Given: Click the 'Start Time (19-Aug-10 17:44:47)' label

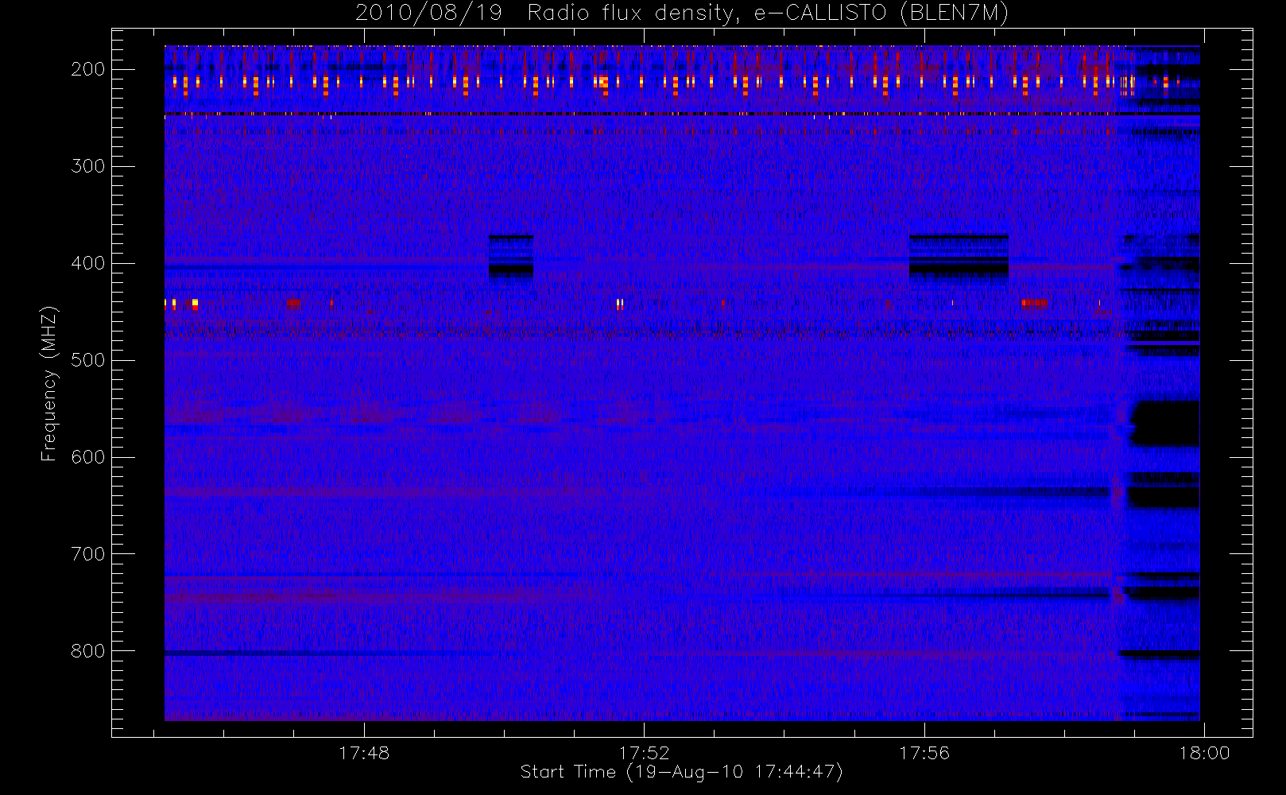Looking at the screenshot, I should coord(681,772).
